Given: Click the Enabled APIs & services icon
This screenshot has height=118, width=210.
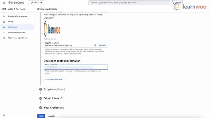Looking at the screenshot, I should (4, 16).
